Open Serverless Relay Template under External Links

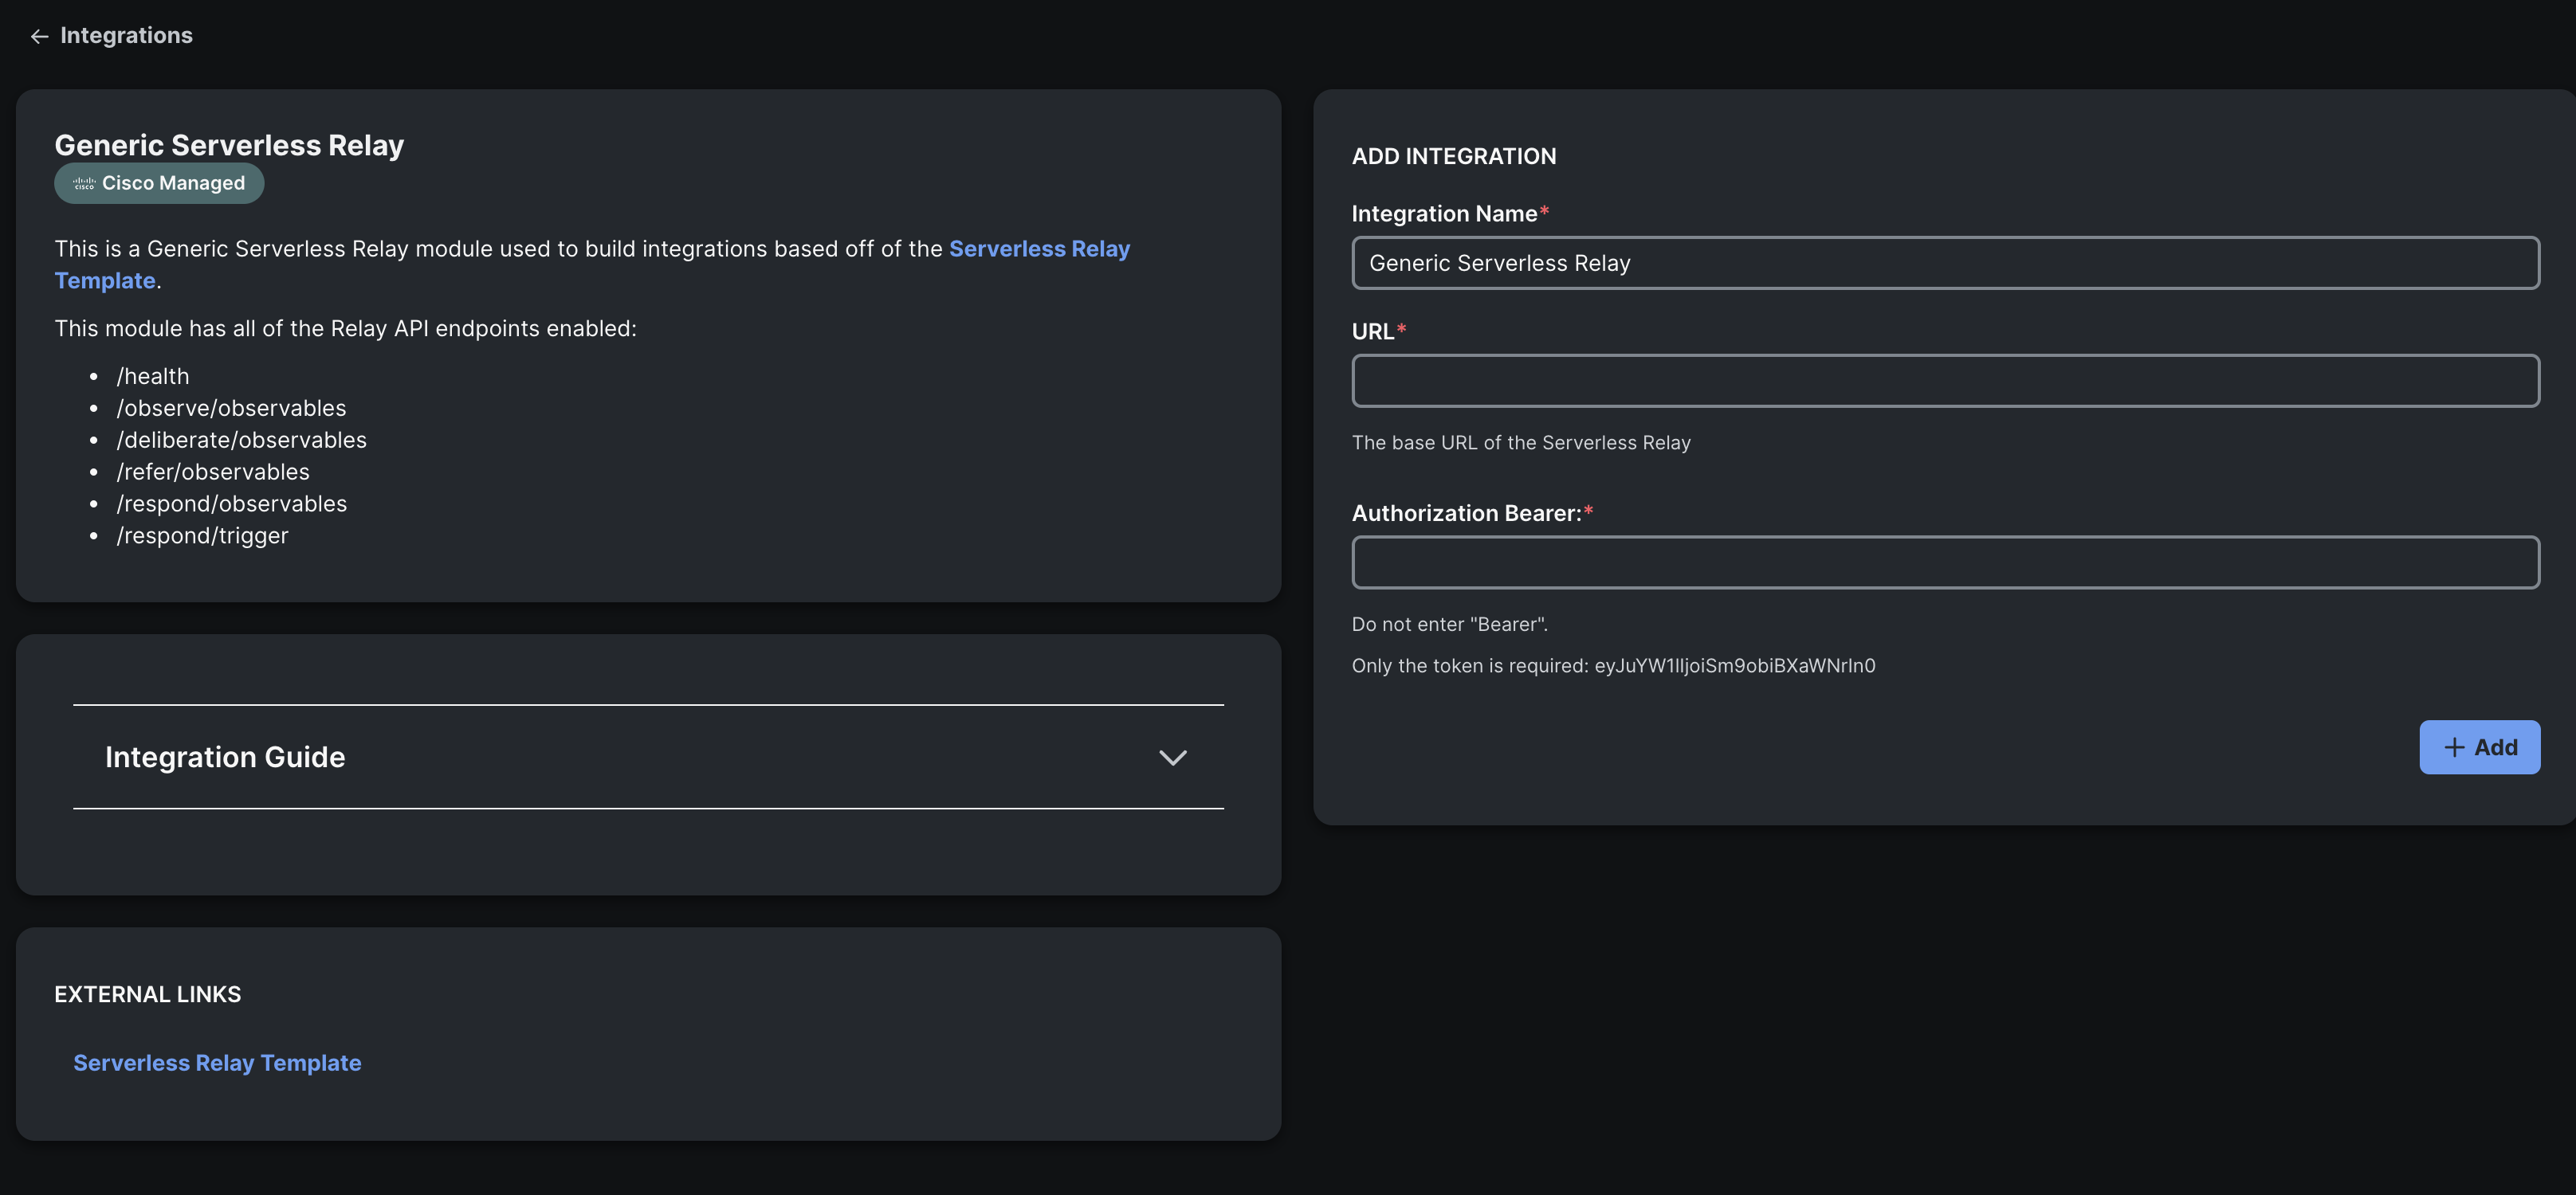coord(217,1062)
